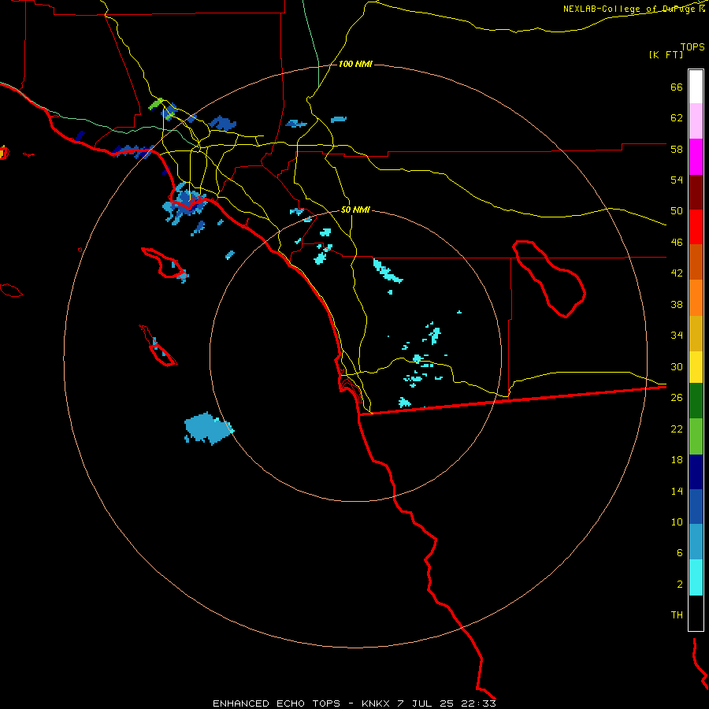
Task: Click the navy 18 kft legend swatch
Action: pyautogui.click(x=696, y=472)
